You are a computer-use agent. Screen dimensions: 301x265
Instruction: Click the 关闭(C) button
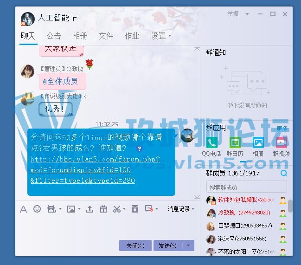135,246
